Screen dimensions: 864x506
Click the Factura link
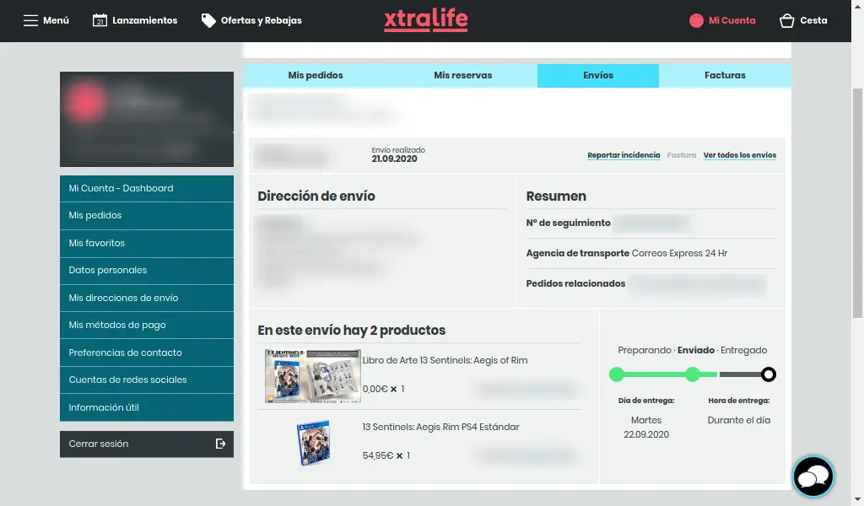point(682,155)
